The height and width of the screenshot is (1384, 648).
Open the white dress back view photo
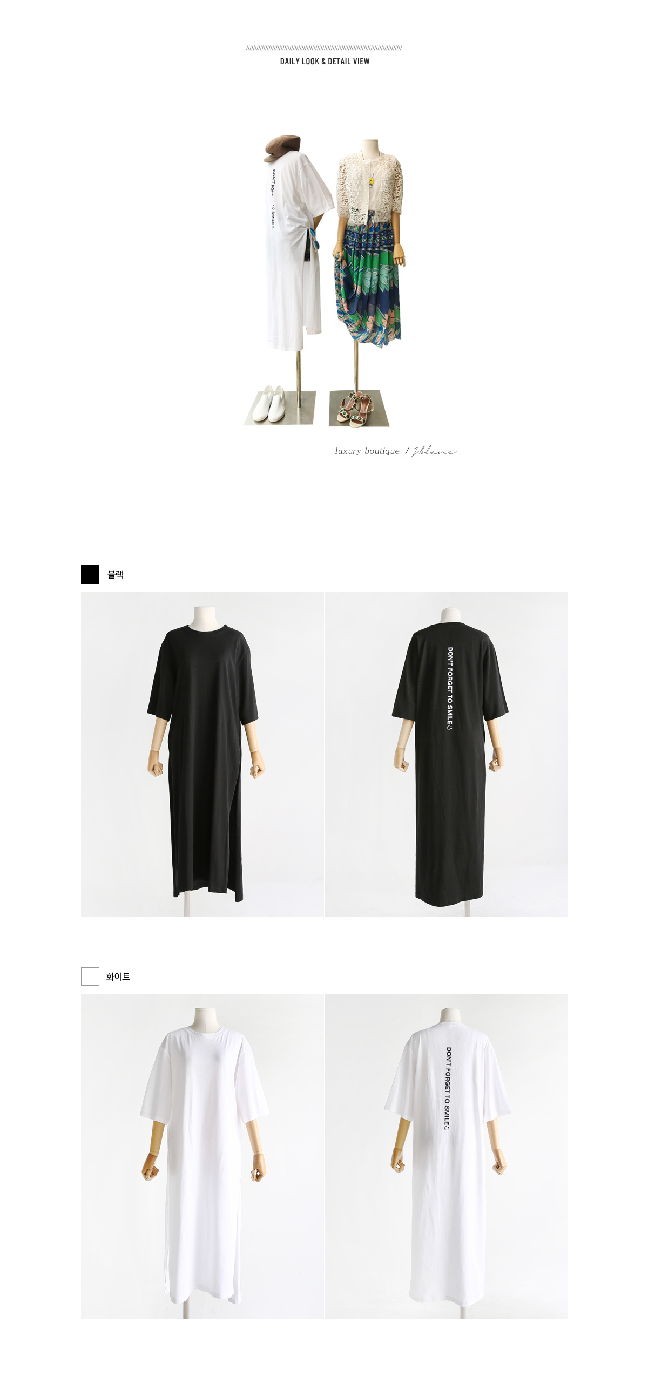click(x=446, y=1156)
